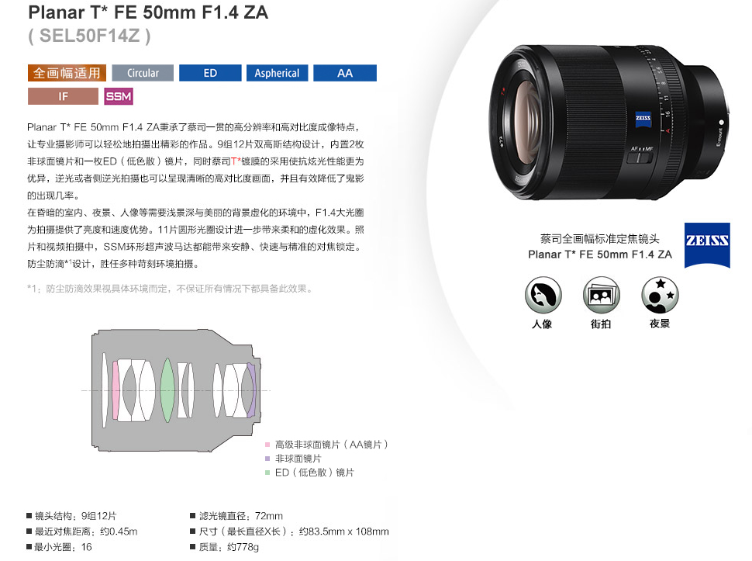The width and height of the screenshot is (752, 561).
Task: Click the lens product photo
Action: [x=609, y=123]
